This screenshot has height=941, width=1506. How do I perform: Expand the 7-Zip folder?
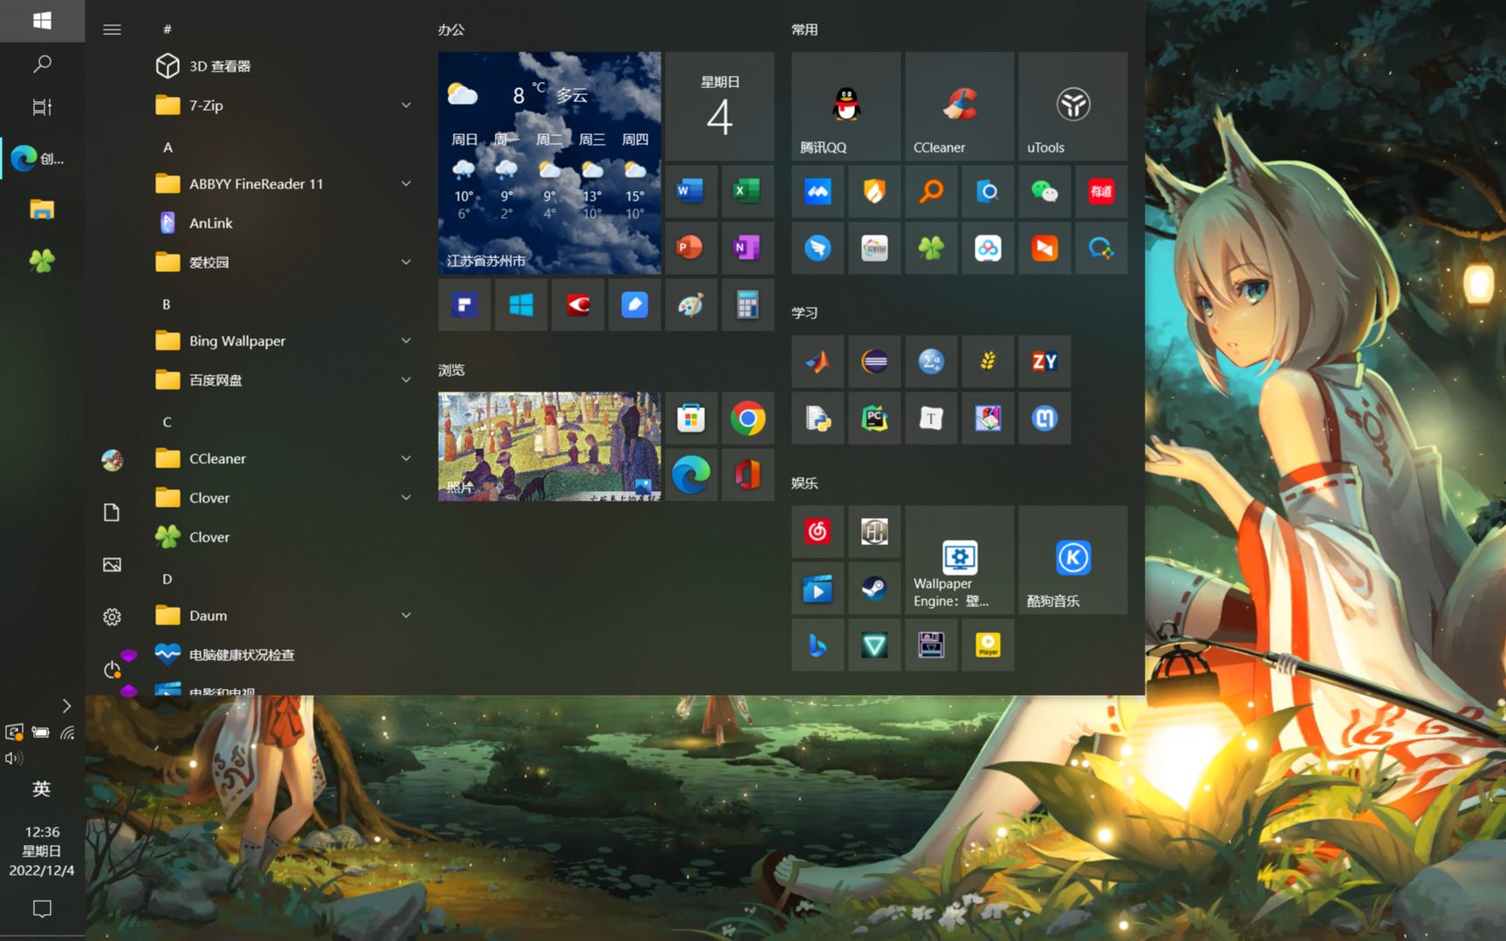[x=284, y=106]
